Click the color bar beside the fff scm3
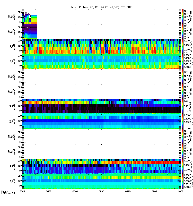Viewport: 193px width, 206px height. coord(183,152)
